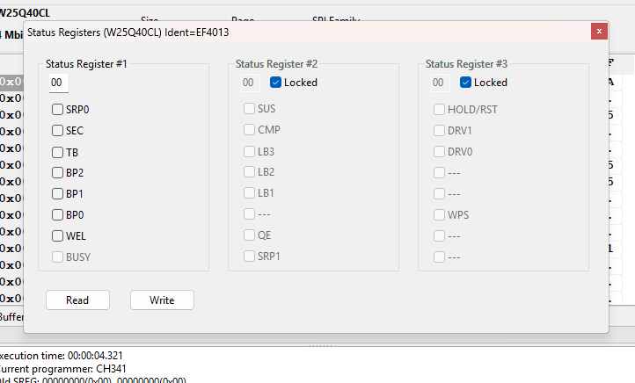Click the Status Register #3 value field
The width and height of the screenshot is (635, 383).
[x=441, y=83]
